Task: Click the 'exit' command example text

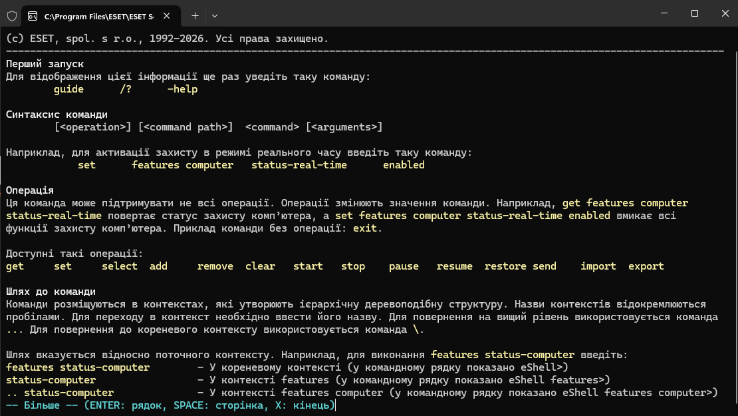Action: tap(365, 228)
